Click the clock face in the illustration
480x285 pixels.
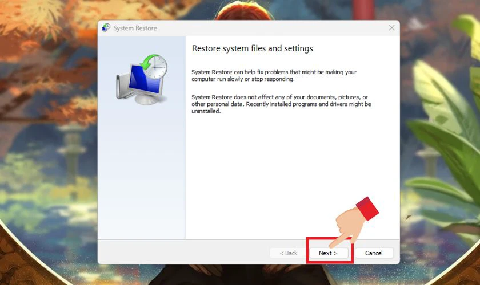tap(156, 67)
